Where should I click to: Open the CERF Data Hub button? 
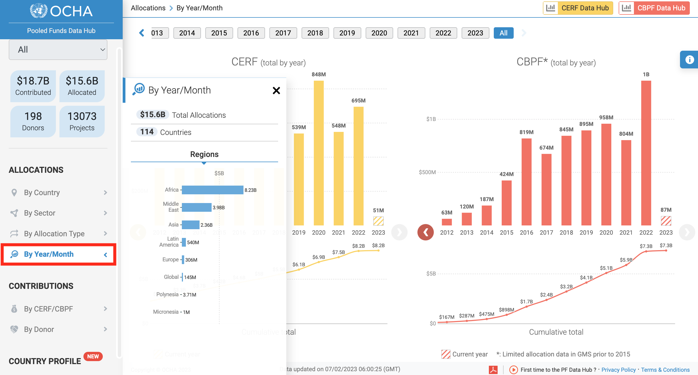coord(578,8)
